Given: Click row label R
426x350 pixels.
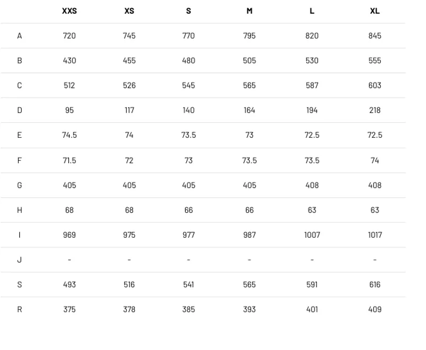Looking at the screenshot, I should (19, 309).
